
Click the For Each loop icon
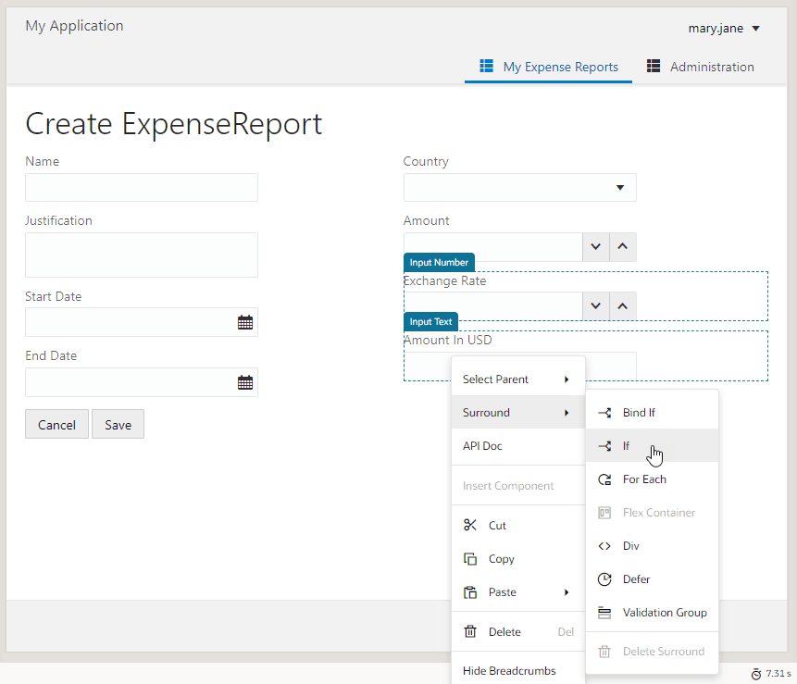pos(604,479)
